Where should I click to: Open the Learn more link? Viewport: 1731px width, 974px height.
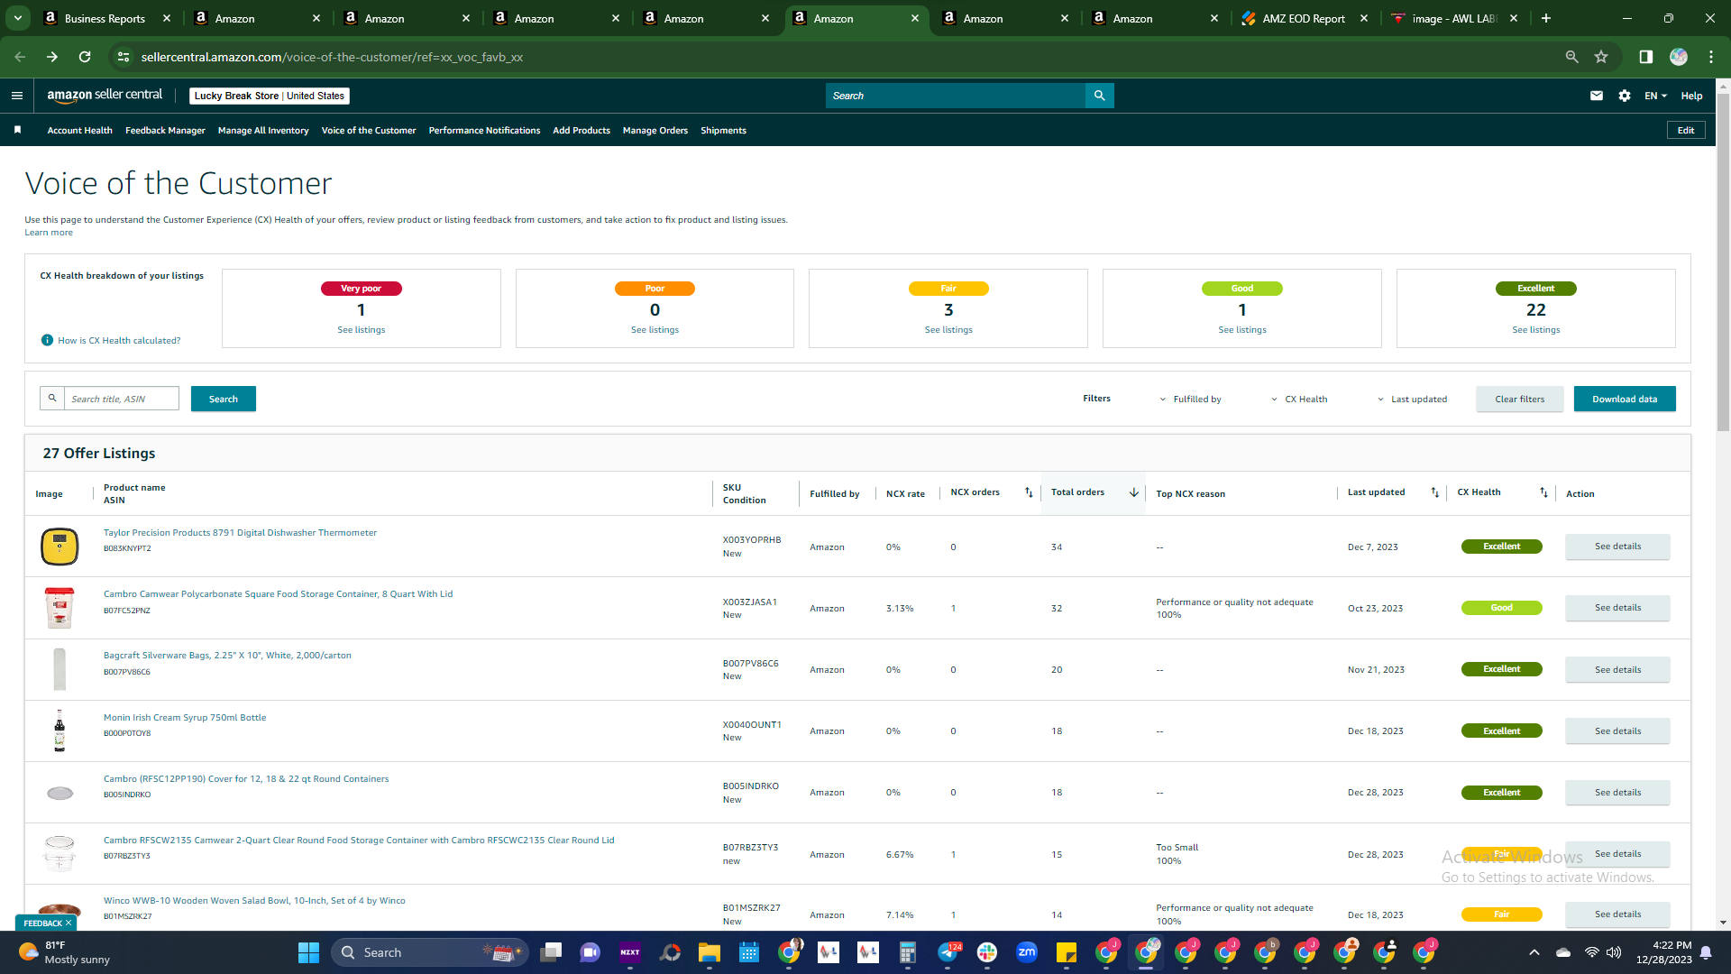[x=49, y=233]
